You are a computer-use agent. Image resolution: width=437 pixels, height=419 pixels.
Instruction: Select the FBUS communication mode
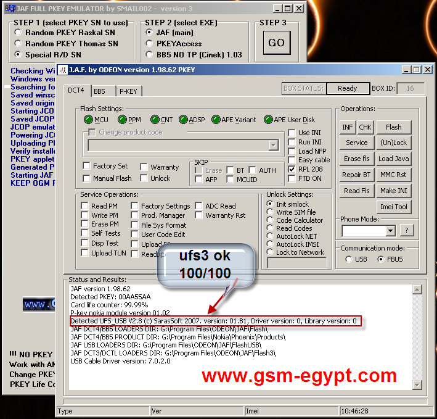(x=381, y=259)
